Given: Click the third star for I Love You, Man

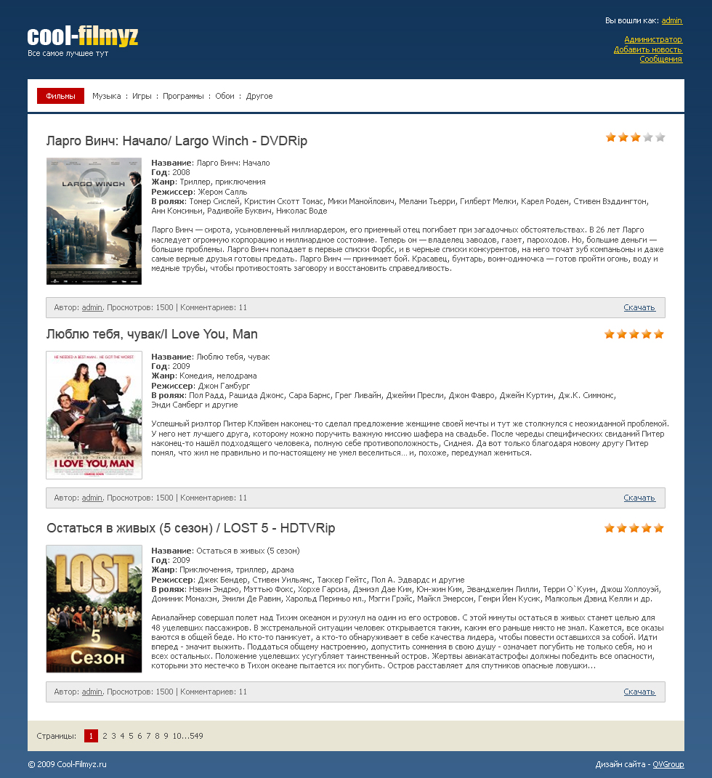Looking at the screenshot, I should coord(634,334).
